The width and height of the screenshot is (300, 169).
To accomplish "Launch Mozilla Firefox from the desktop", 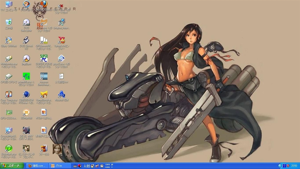I will pos(44,6).
